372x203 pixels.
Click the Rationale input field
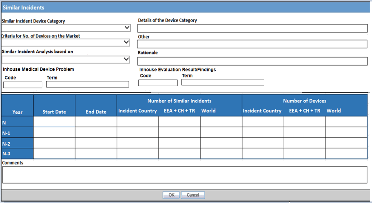click(x=252, y=61)
